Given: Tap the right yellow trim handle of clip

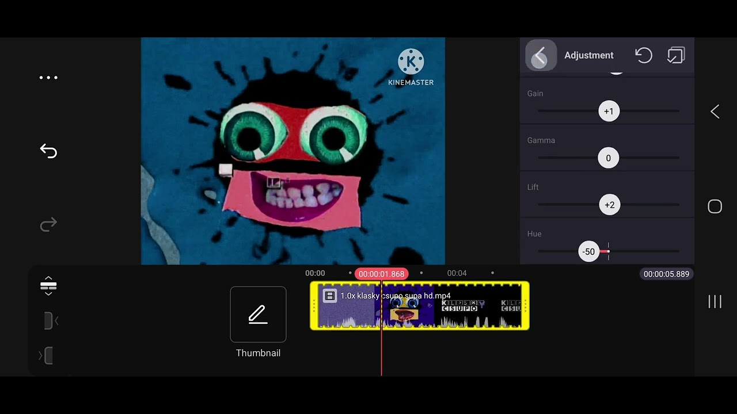Looking at the screenshot, I should (x=525, y=305).
